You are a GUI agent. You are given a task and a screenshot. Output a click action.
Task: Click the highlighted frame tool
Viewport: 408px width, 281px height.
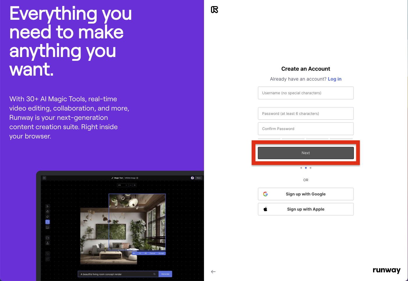[x=47, y=222]
